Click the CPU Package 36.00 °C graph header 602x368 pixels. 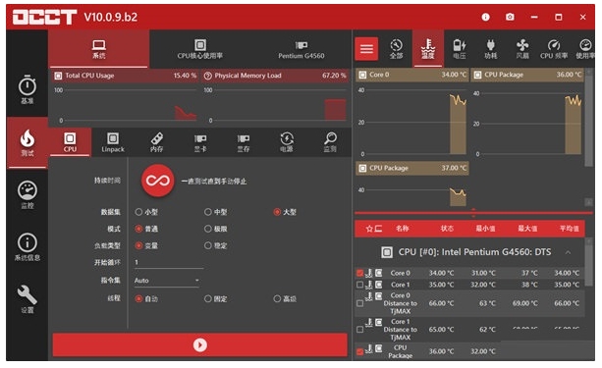tap(527, 75)
